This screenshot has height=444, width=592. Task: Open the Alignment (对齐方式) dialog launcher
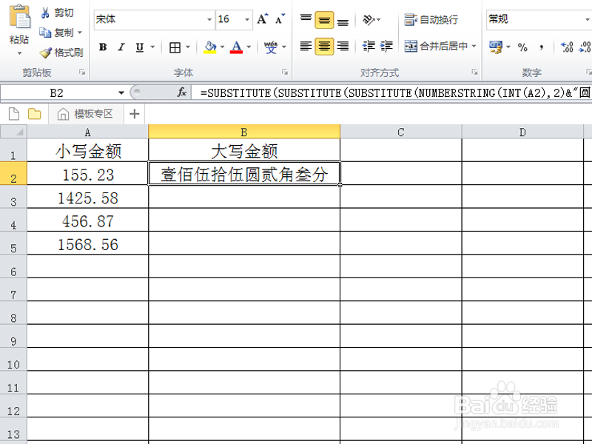pos(474,72)
